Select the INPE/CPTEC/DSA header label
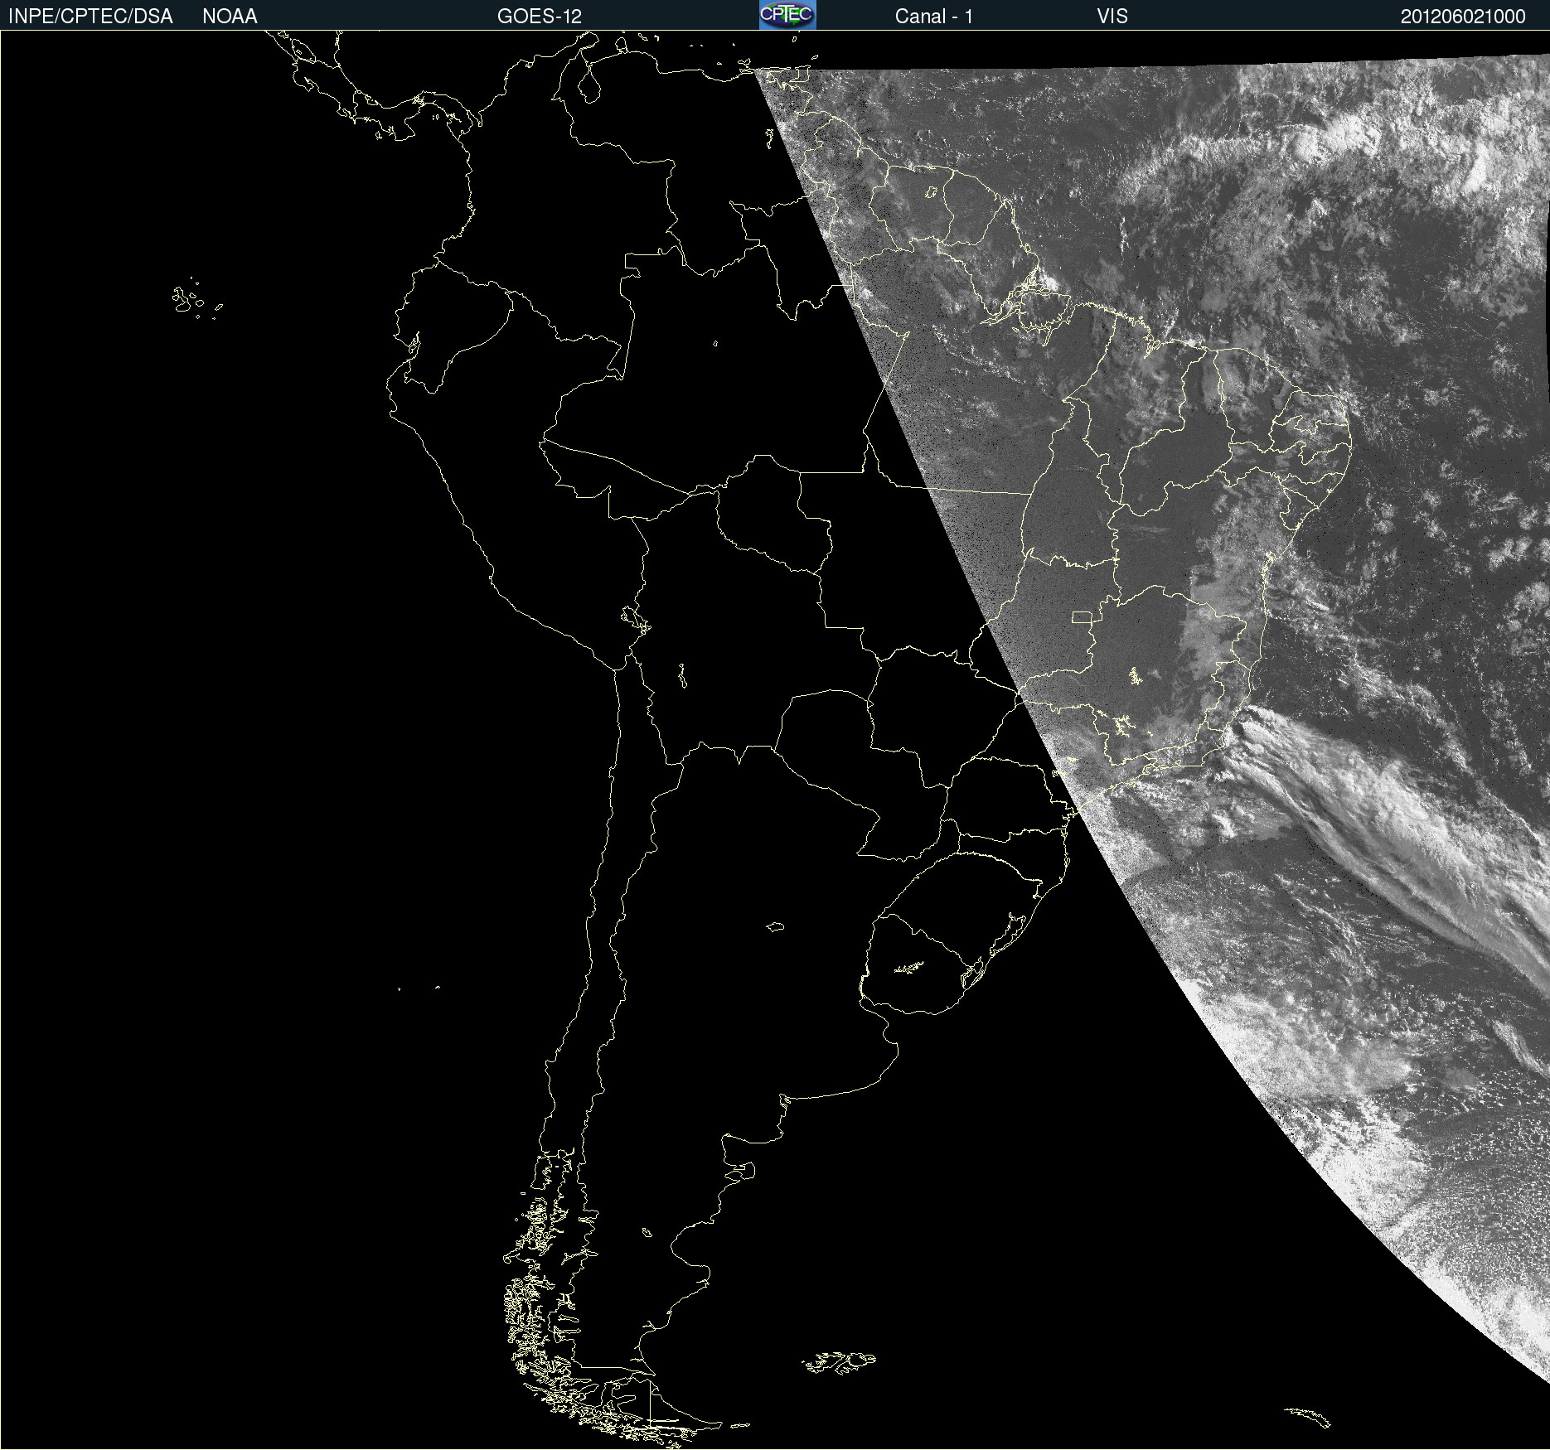 tap(90, 17)
